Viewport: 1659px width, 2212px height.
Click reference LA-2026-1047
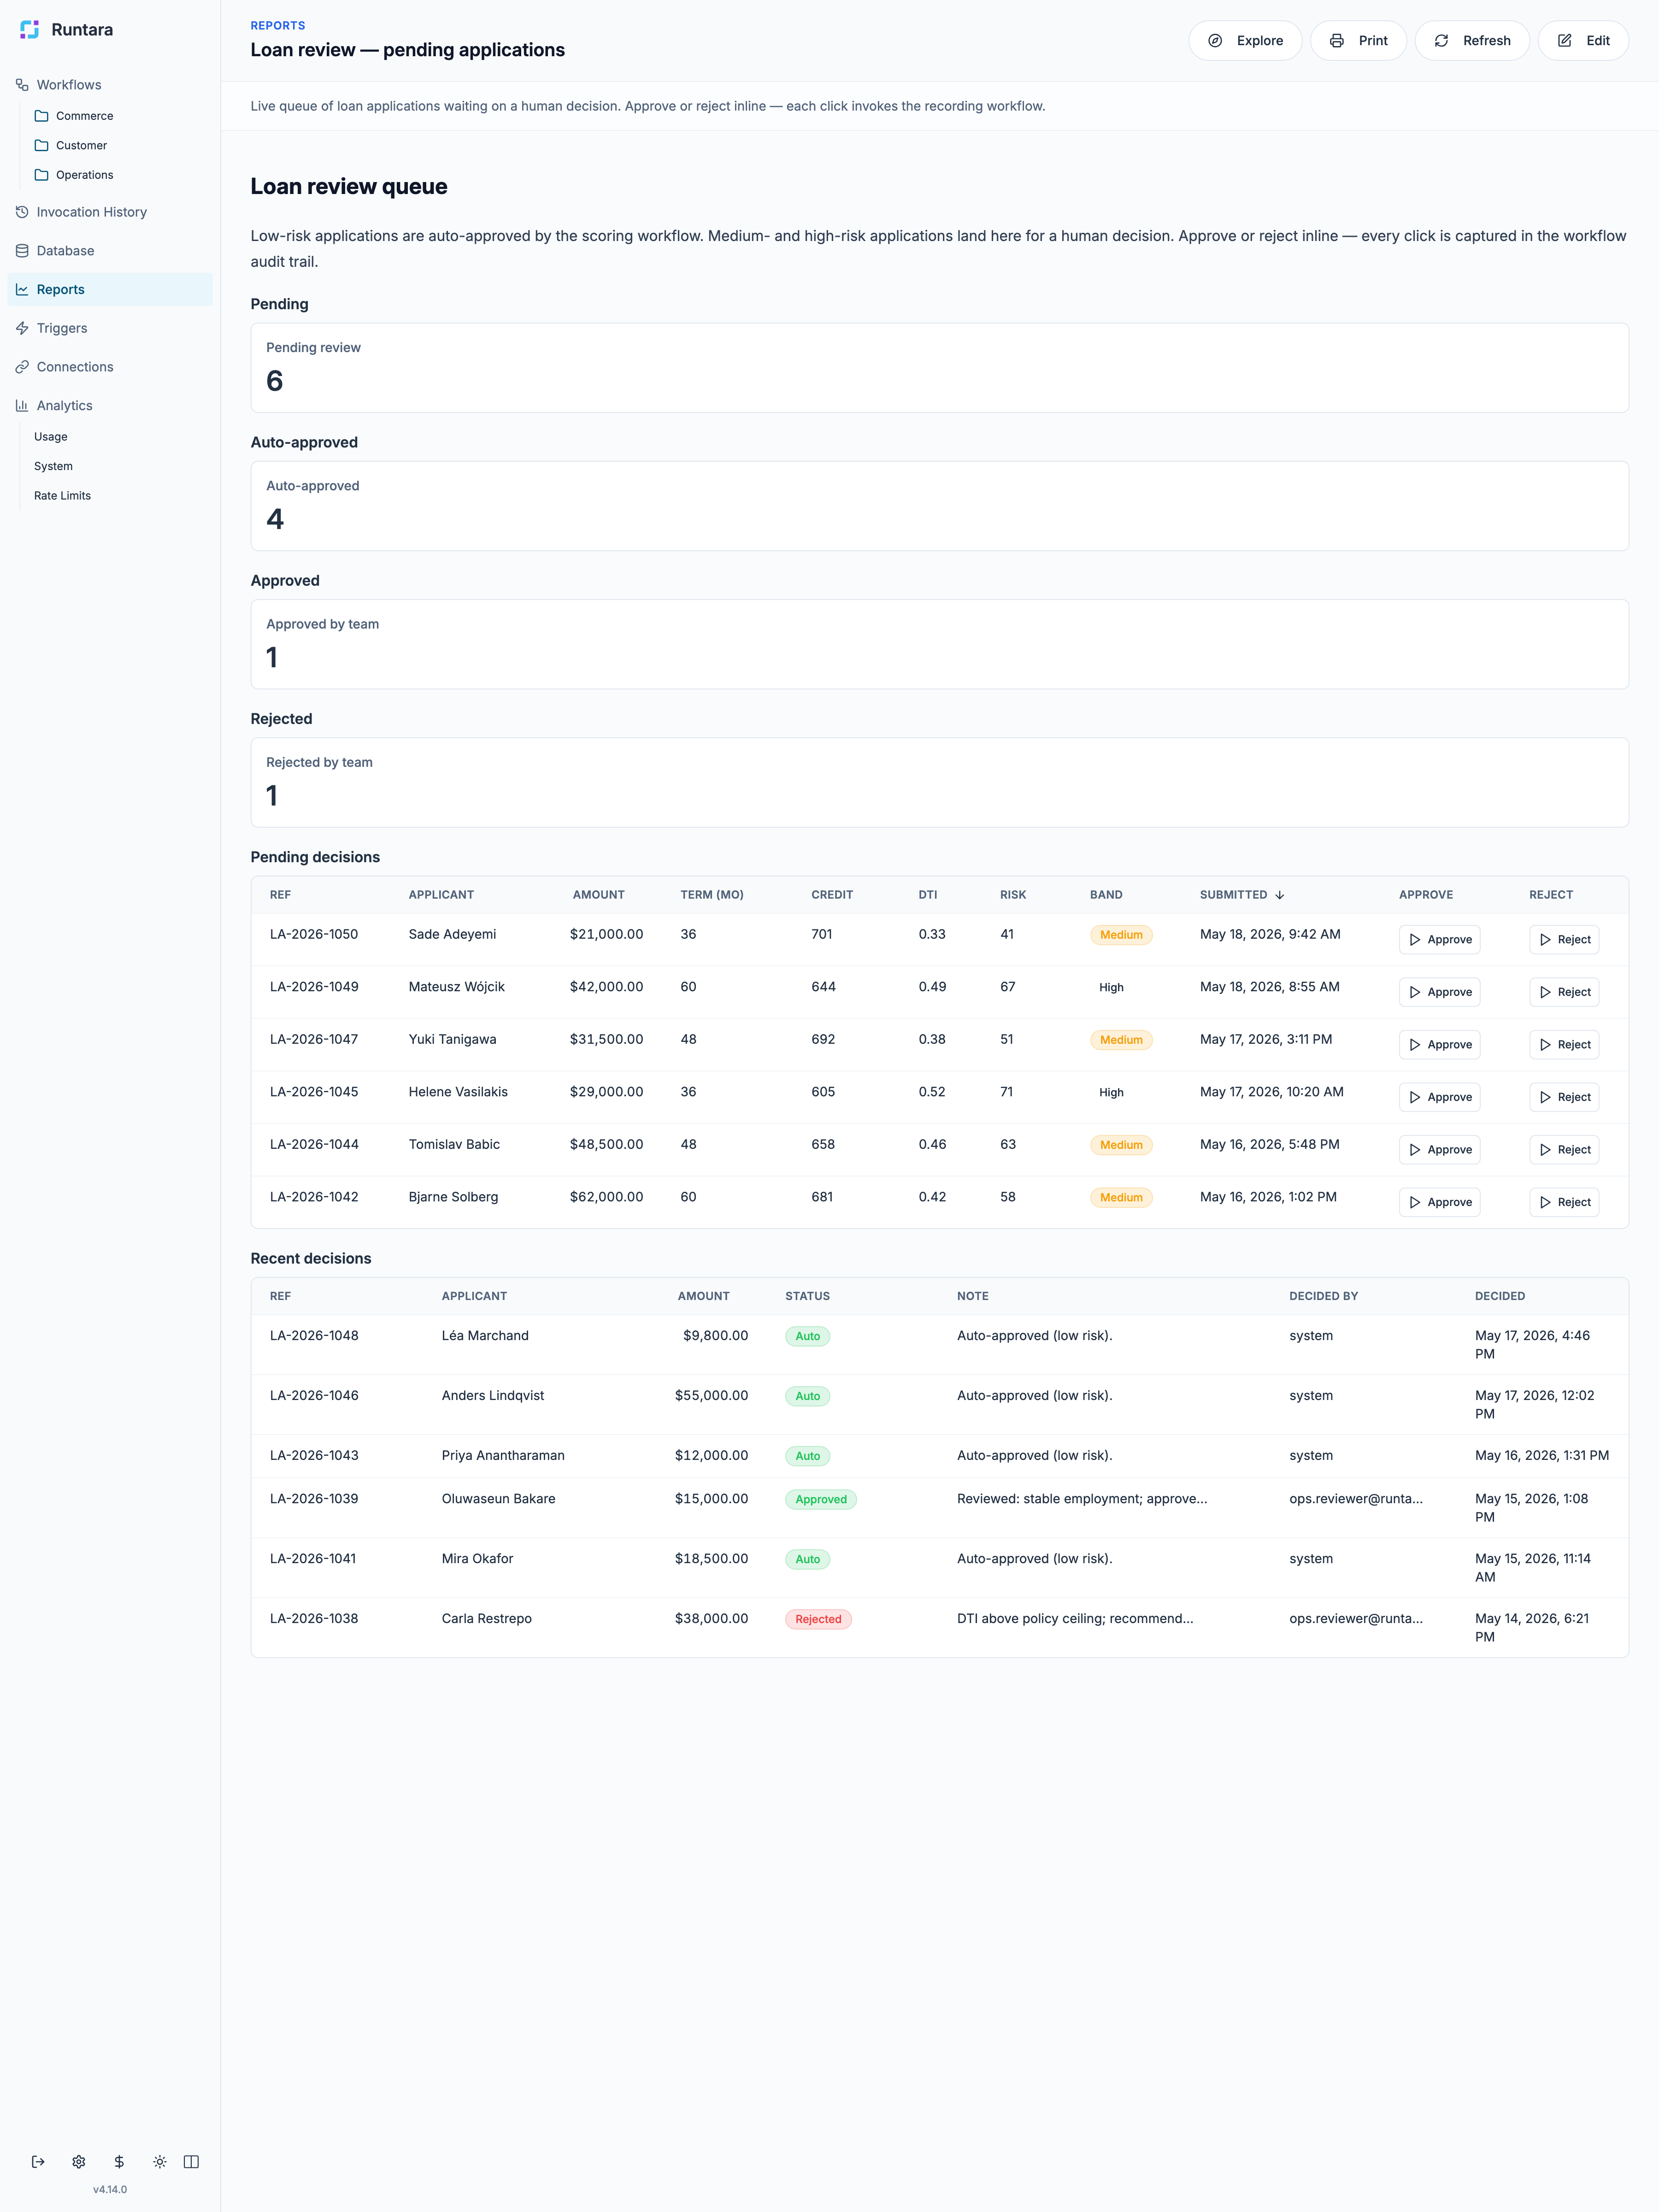pyautogui.click(x=314, y=1040)
